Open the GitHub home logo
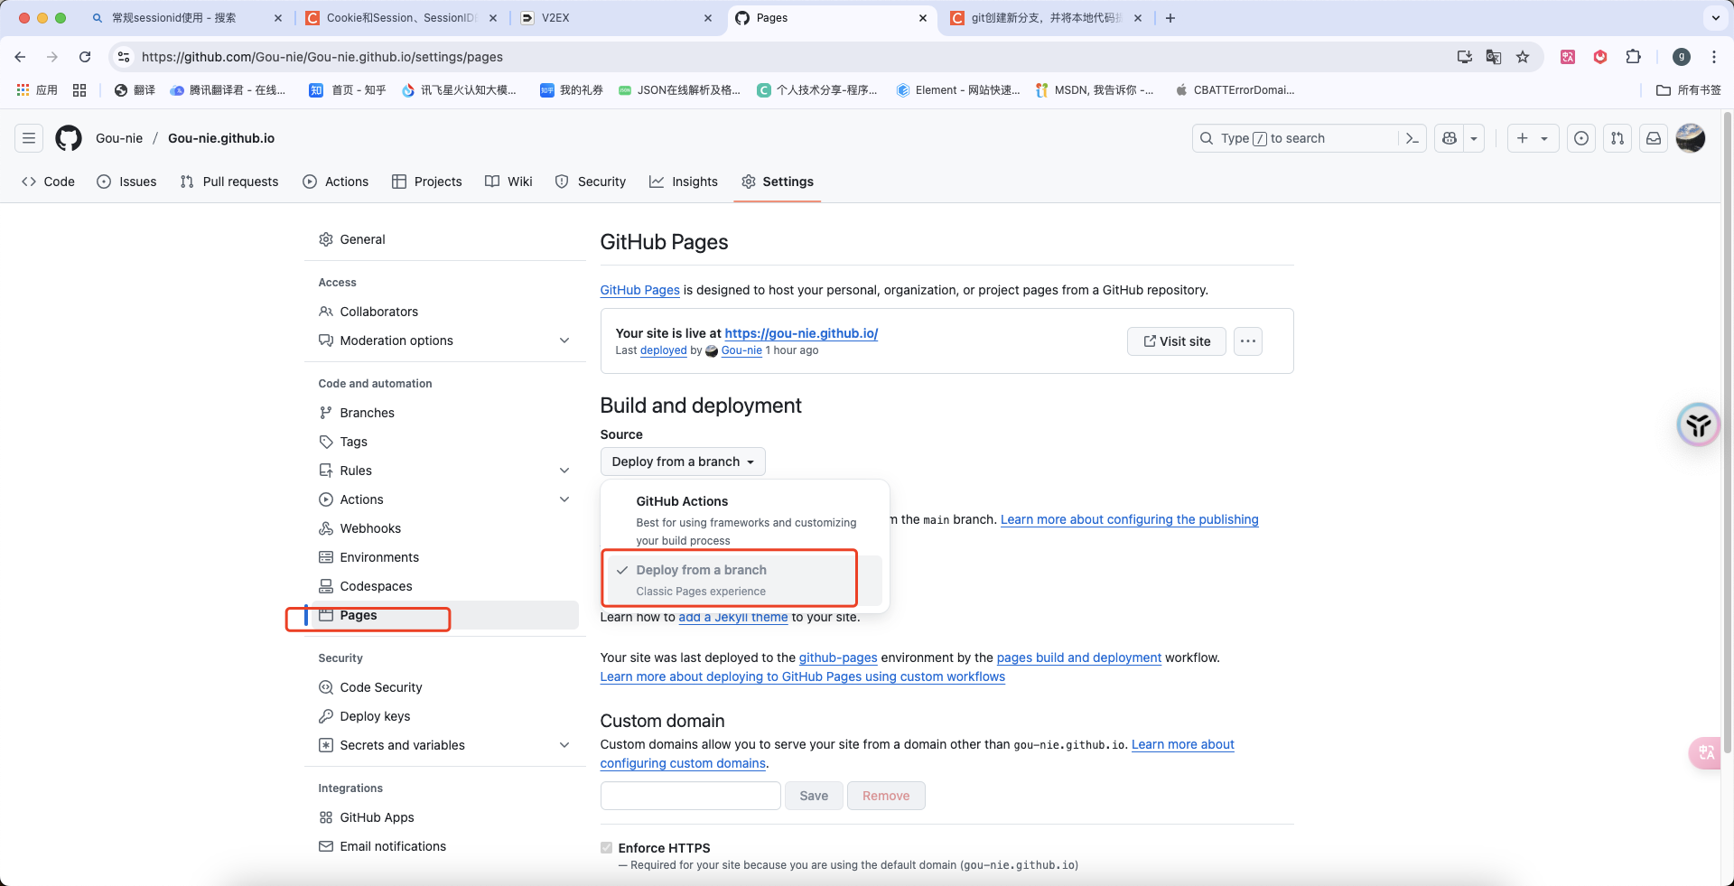 (69, 138)
